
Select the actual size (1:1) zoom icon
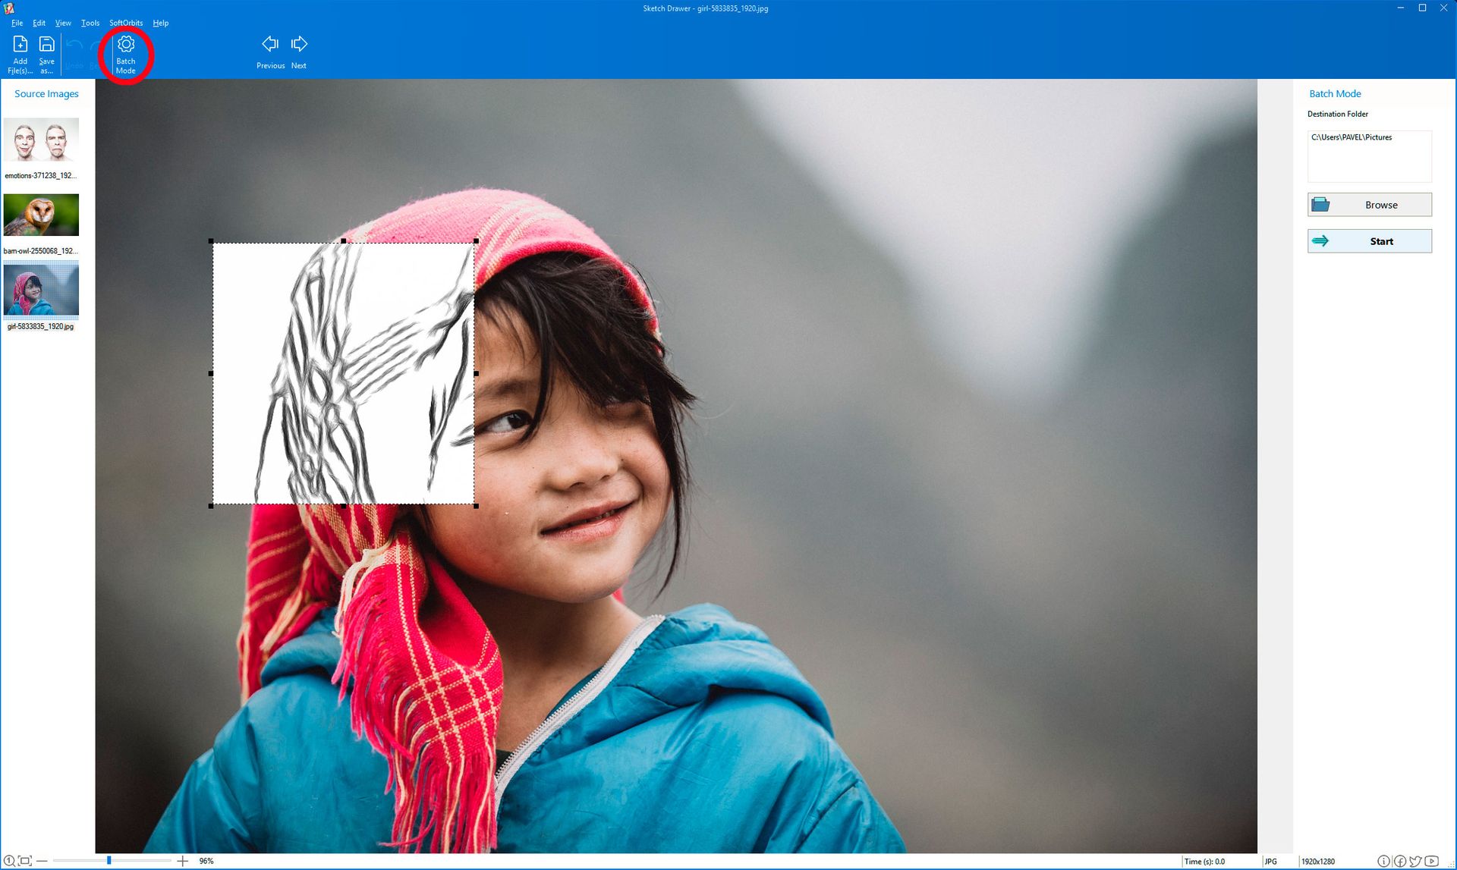11,861
